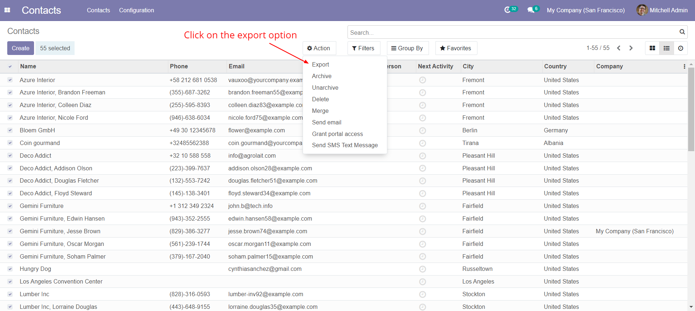Image resolution: width=695 pixels, height=311 pixels.
Task: Deselect the Bloem GmbH row checkbox
Action: pos(10,131)
